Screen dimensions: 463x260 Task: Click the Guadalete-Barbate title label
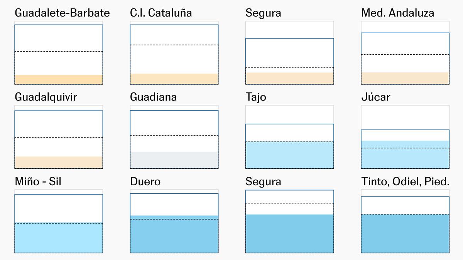[62, 13]
